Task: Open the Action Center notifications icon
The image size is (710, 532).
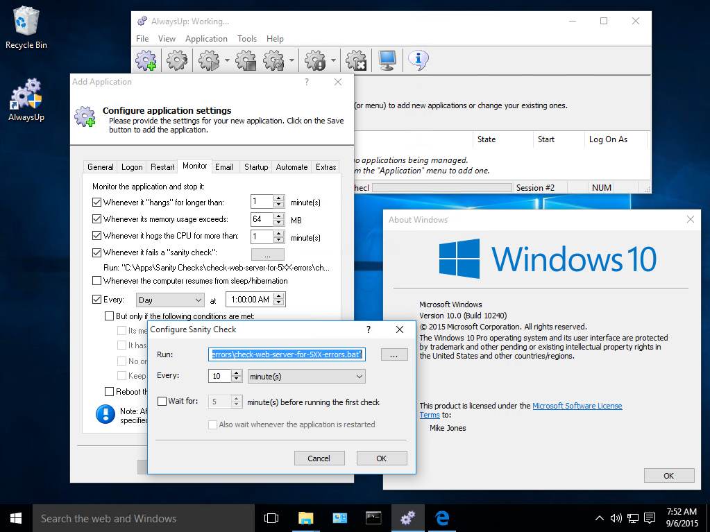Action: tap(650, 518)
